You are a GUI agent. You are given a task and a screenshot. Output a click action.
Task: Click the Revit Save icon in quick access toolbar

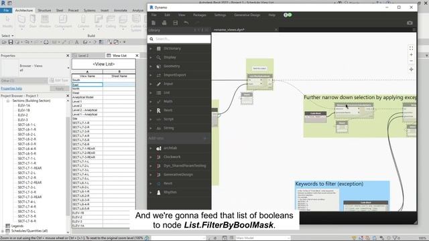point(11,42)
